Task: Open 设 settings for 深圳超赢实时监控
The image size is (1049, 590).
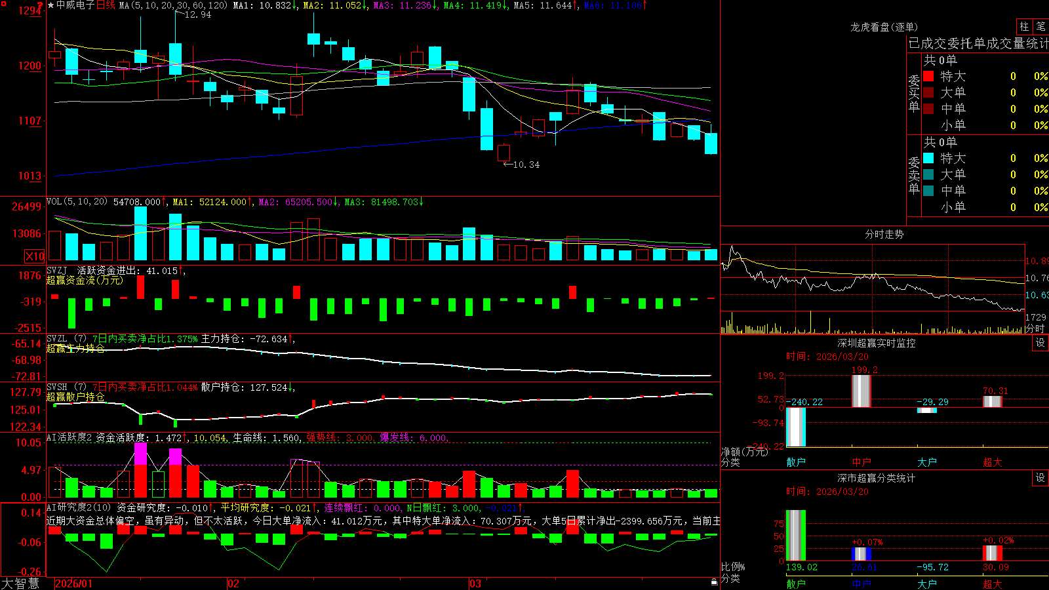Action: (x=1040, y=343)
